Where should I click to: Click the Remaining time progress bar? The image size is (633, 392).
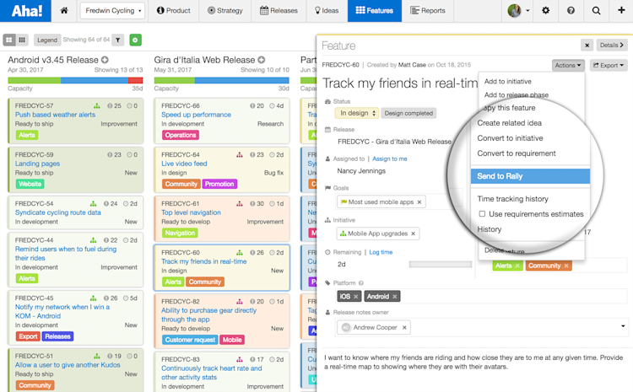[441, 265]
